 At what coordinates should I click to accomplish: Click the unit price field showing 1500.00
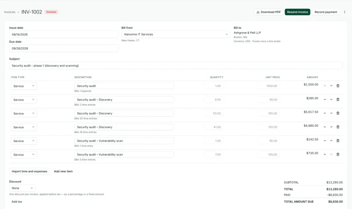[269, 86]
